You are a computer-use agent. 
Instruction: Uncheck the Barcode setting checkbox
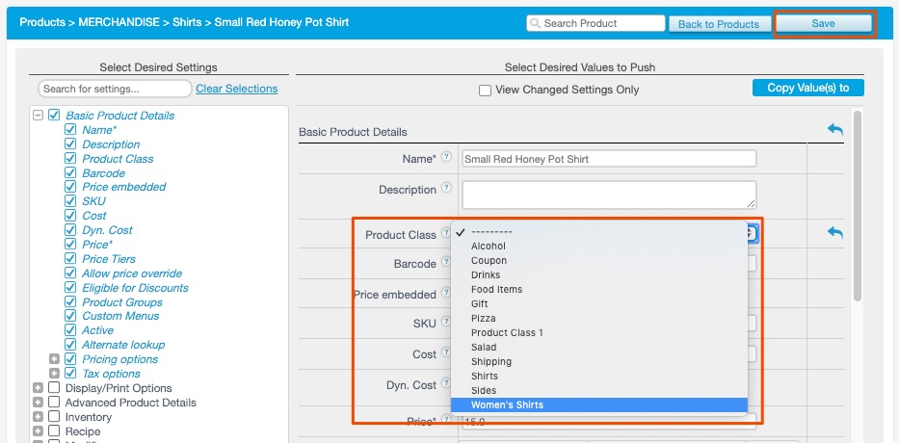click(x=70, y=173)
